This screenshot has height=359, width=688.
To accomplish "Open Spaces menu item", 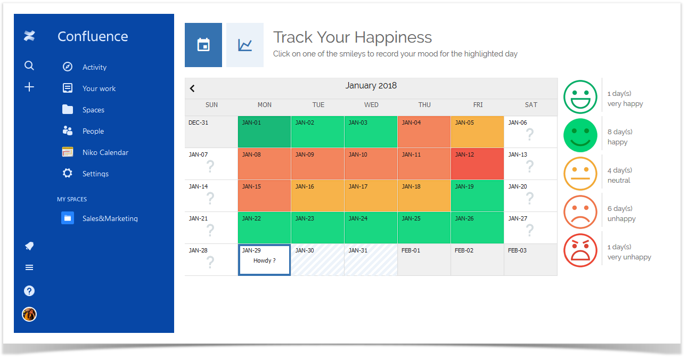I will pos(93,110).
